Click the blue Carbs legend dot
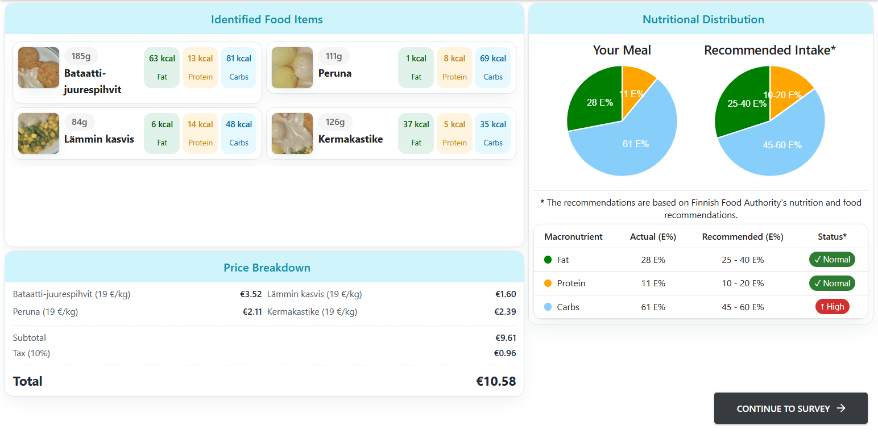The height and width of the screenshot is (434, 878). point(548,307)
